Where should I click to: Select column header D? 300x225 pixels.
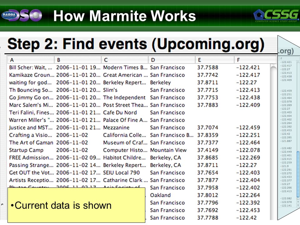(x=172, y=60)
